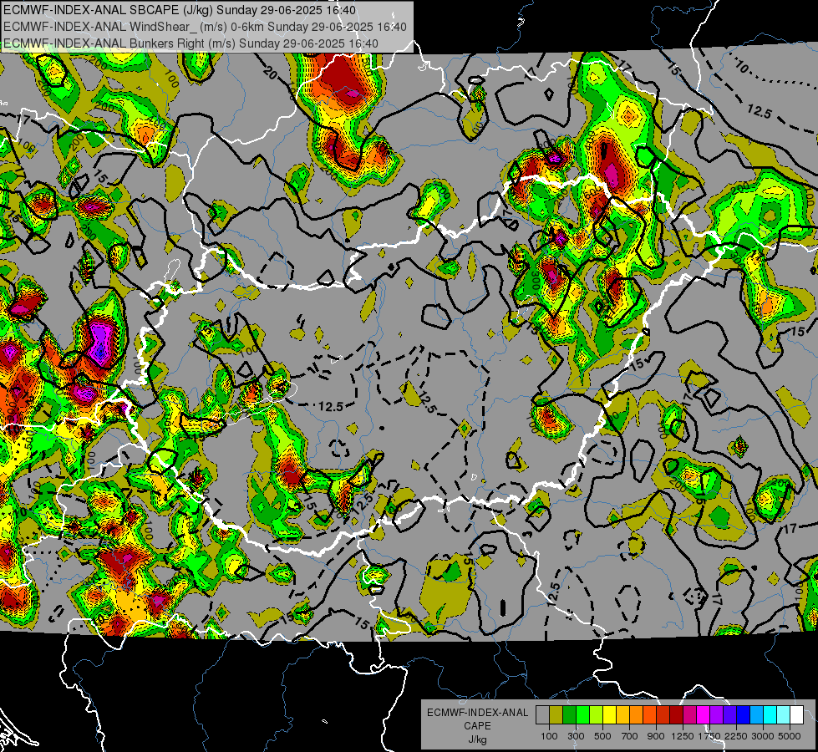This screenshot has height=752, width=818.
Task: Click the light blue swatch before 3000
Action: [757, 715]
